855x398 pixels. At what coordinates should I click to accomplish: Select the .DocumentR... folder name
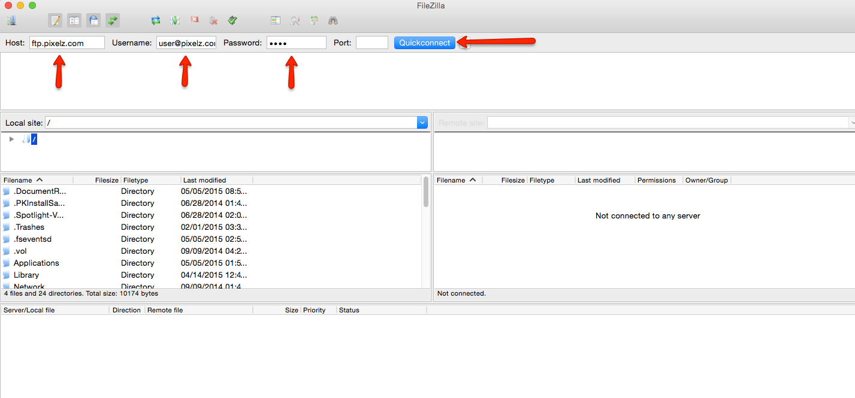40,192
